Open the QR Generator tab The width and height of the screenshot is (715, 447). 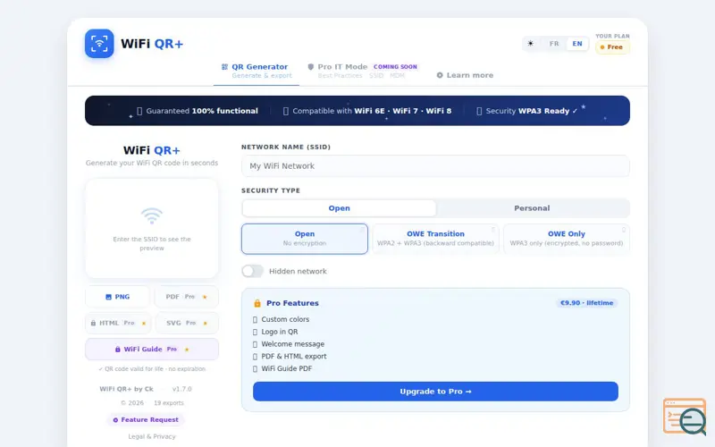[x=257, y=72]
